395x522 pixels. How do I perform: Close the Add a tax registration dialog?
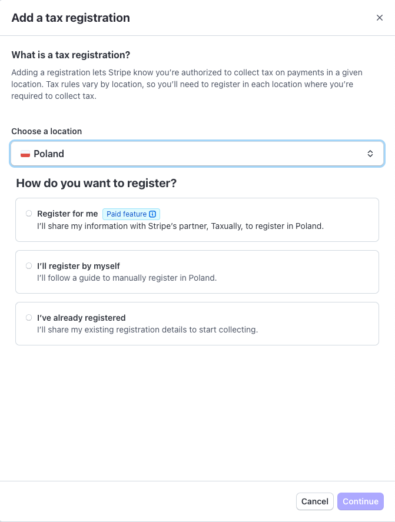coord(380,18)
